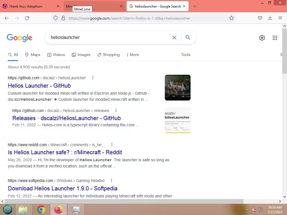Click the forward navigation arrow
287x215 pixels.
tap(17, 18)
